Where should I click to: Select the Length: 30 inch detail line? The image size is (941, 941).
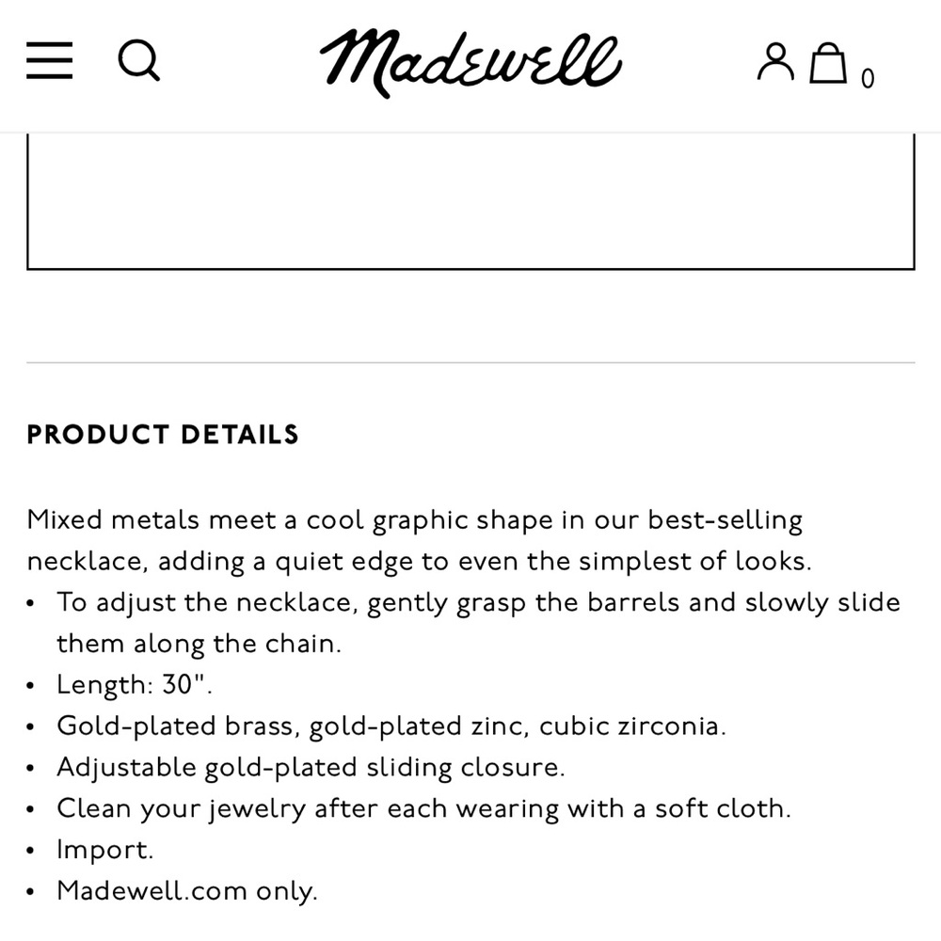click(135, 684)
